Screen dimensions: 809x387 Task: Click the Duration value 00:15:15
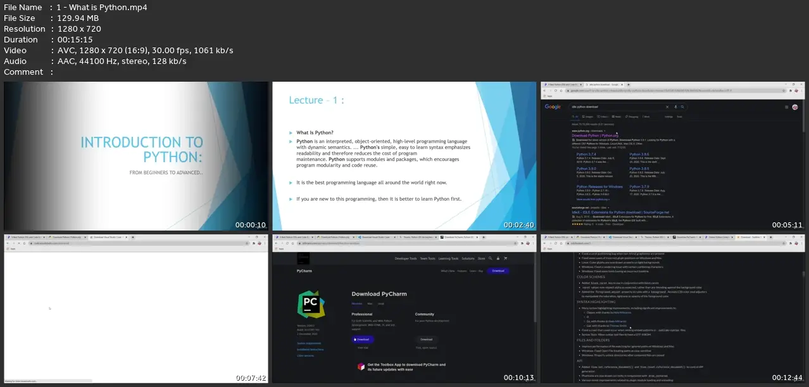75,40
